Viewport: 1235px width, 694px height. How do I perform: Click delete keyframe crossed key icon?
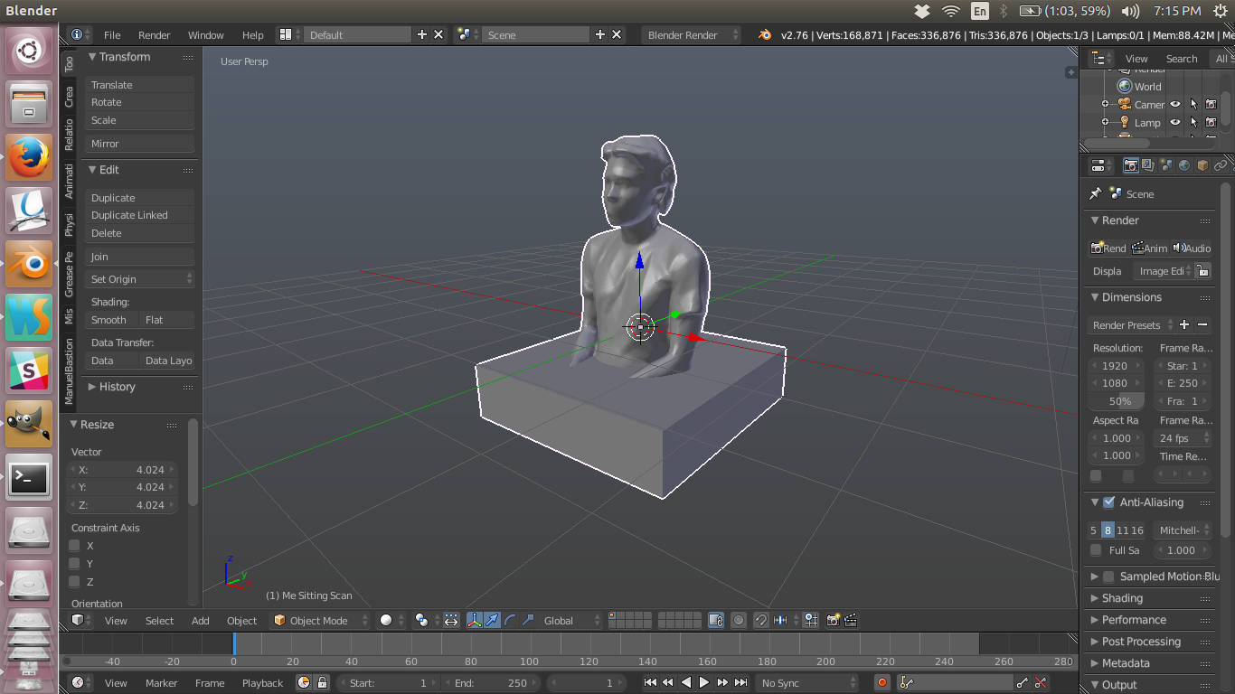pyautogui.click(x=1041, y=682)
